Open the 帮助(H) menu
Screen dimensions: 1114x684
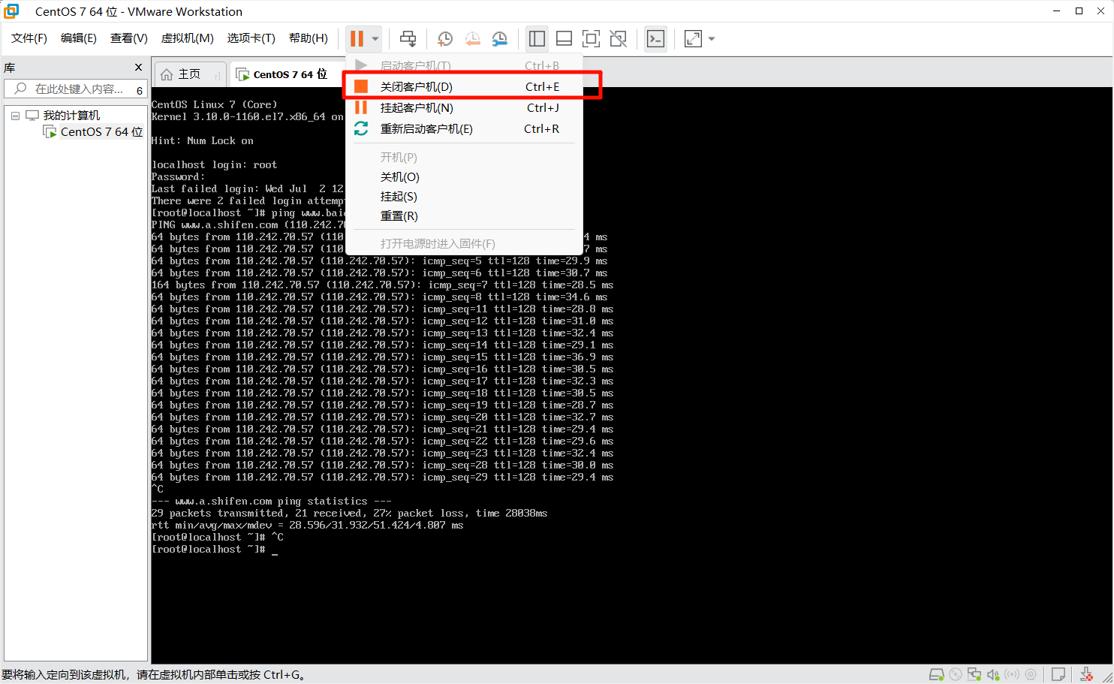309,38
